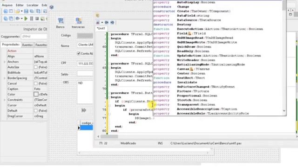Click the completion list scrollbar thumb
The image size is (298, 167).
pyautogui.click(x=284, y=5)
